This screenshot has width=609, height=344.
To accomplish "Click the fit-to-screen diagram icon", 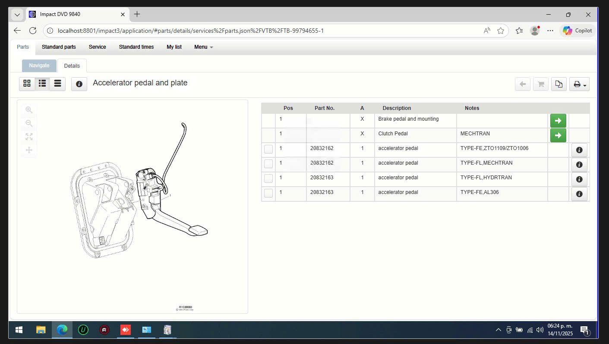I will tap(29, 137).
